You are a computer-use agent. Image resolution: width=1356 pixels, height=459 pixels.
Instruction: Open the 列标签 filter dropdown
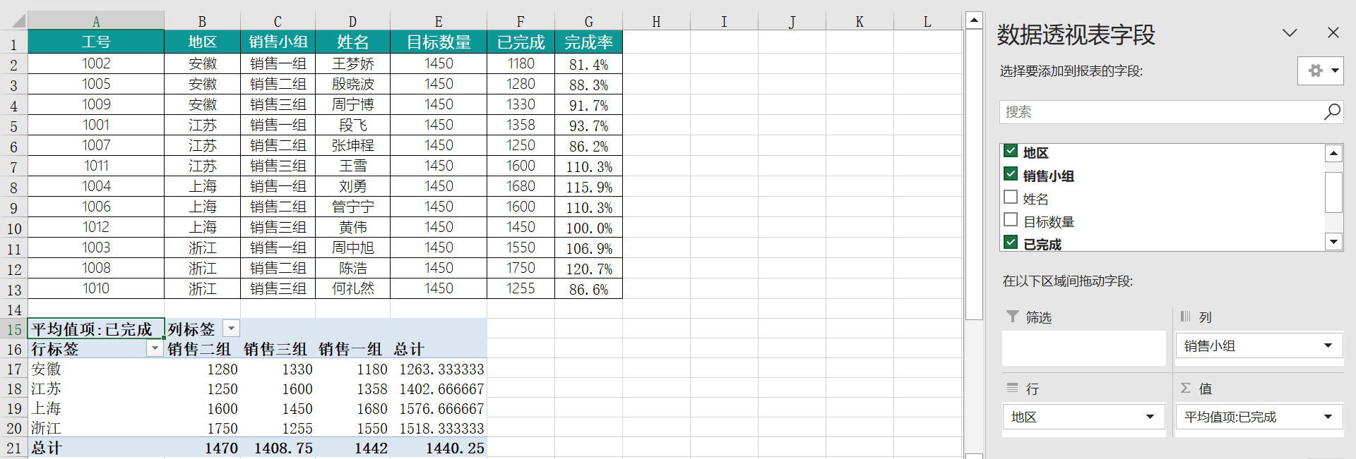231,329
